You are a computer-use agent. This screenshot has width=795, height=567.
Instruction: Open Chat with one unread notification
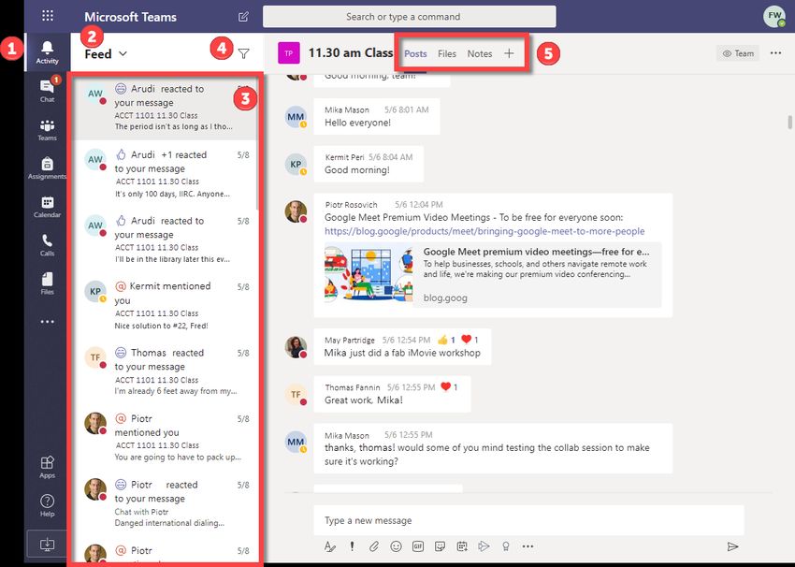[x=47, y=91]
